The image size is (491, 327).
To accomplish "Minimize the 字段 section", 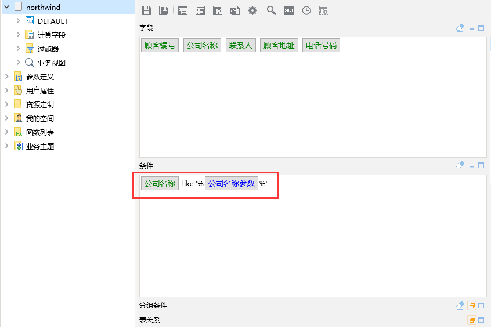I will [x=472, y=28].
